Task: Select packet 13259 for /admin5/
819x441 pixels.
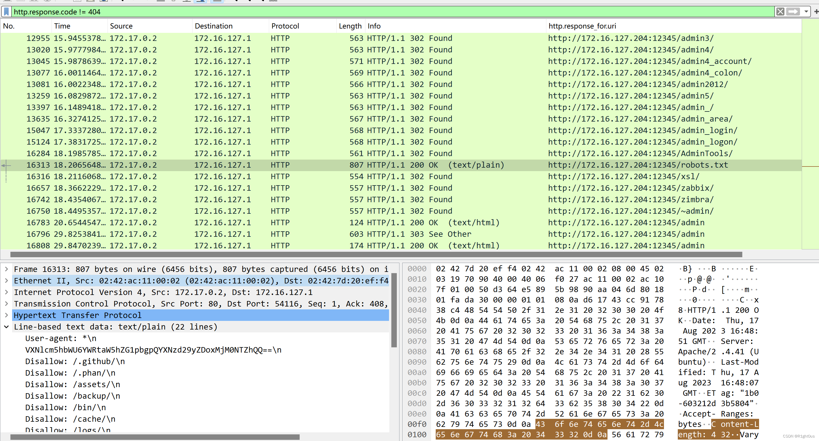Action: click(x=401, y=96)
